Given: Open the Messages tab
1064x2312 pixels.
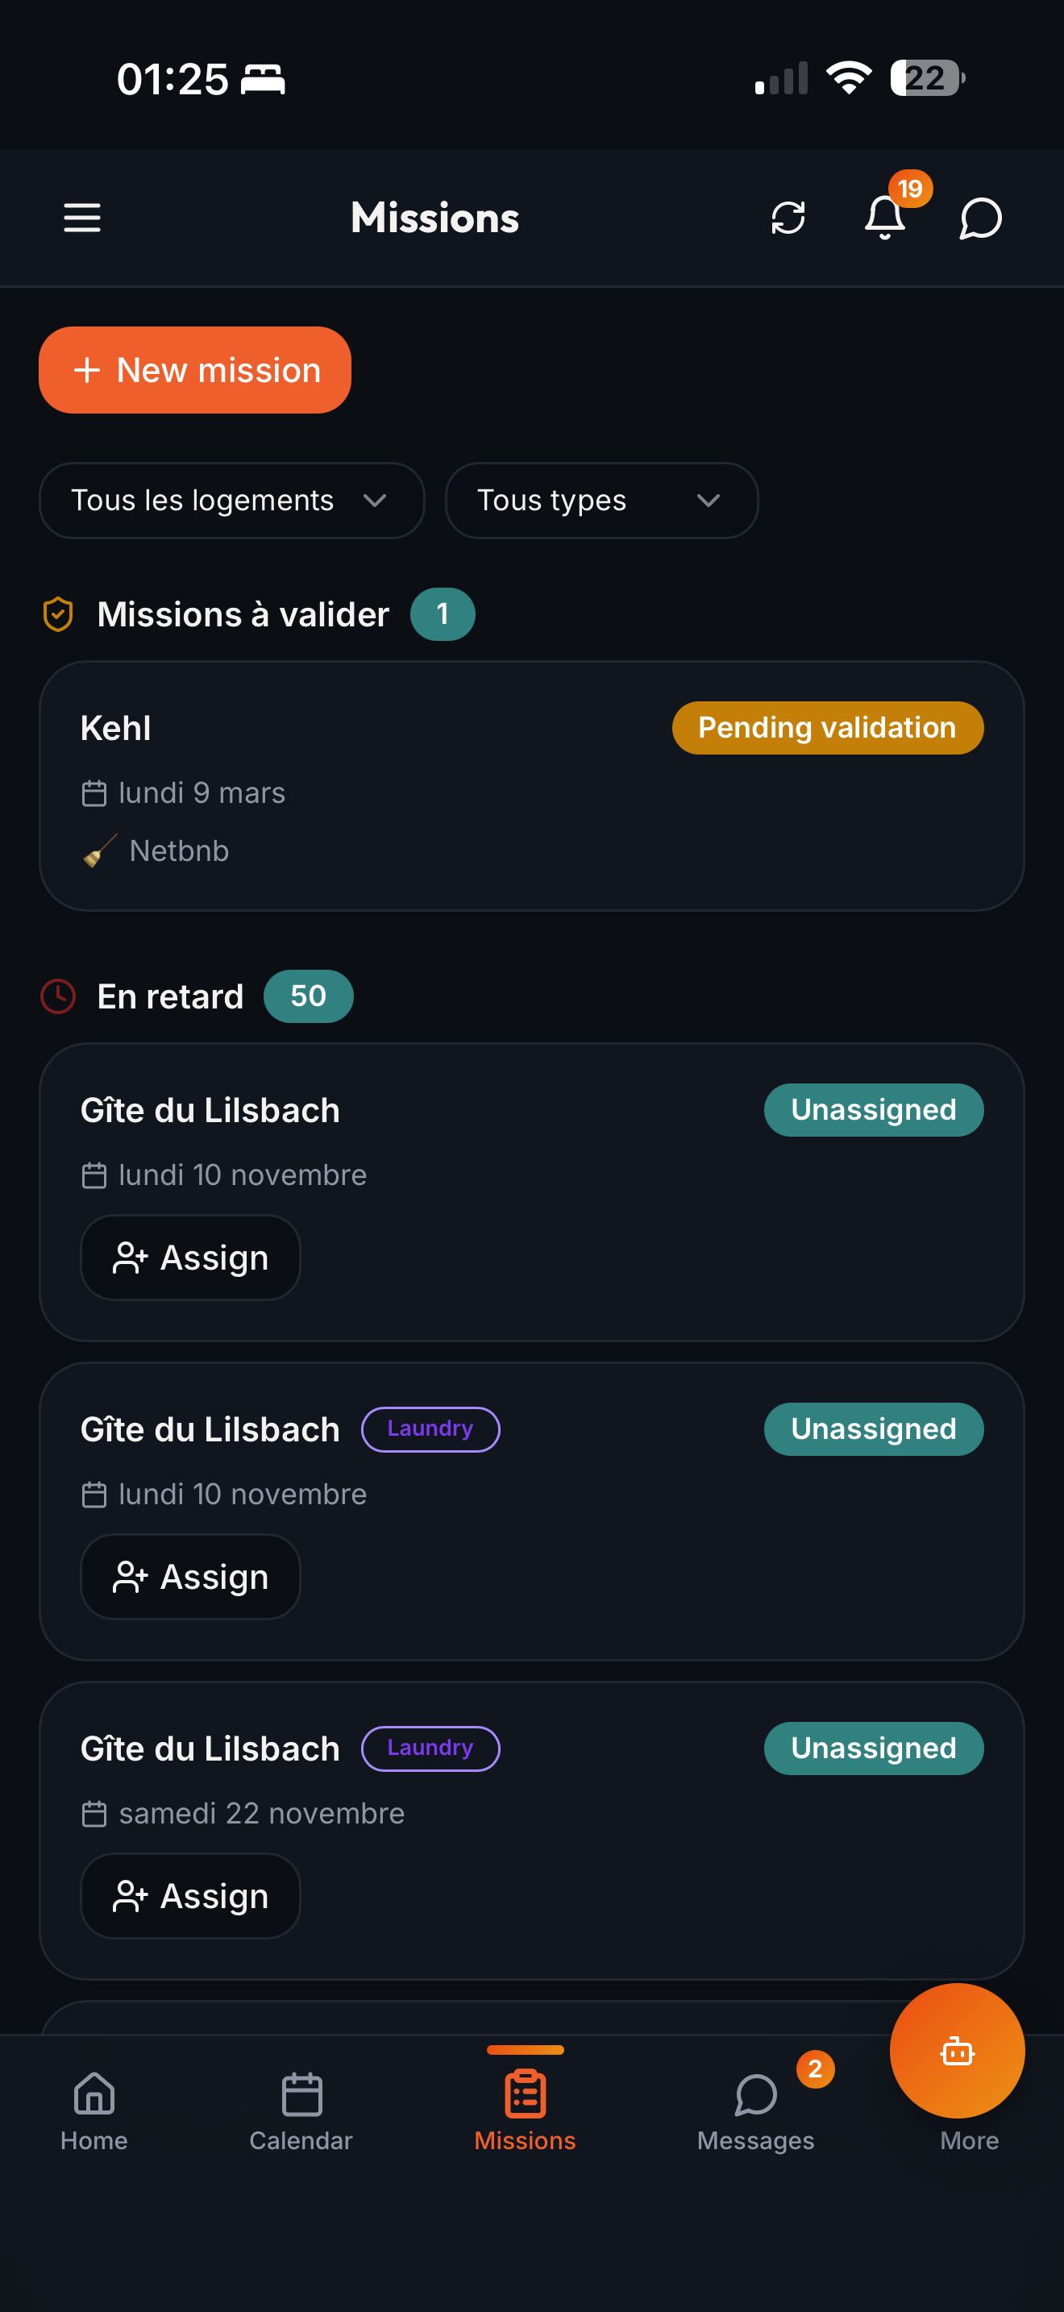Looking at the screenshot, I should coord(755,2110).
